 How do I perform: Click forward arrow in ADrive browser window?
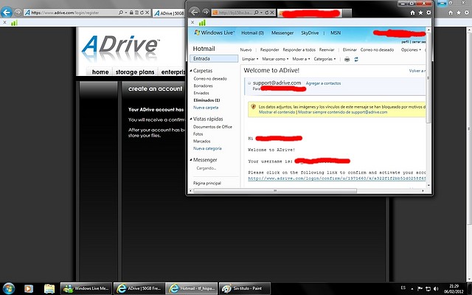click(x=18, y=13)
